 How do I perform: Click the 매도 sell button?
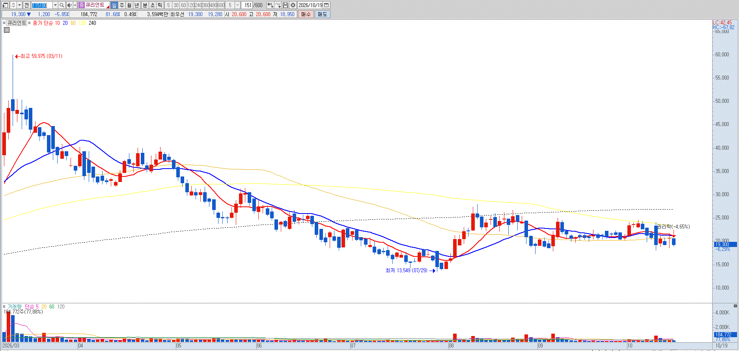(x=322, y=14)
